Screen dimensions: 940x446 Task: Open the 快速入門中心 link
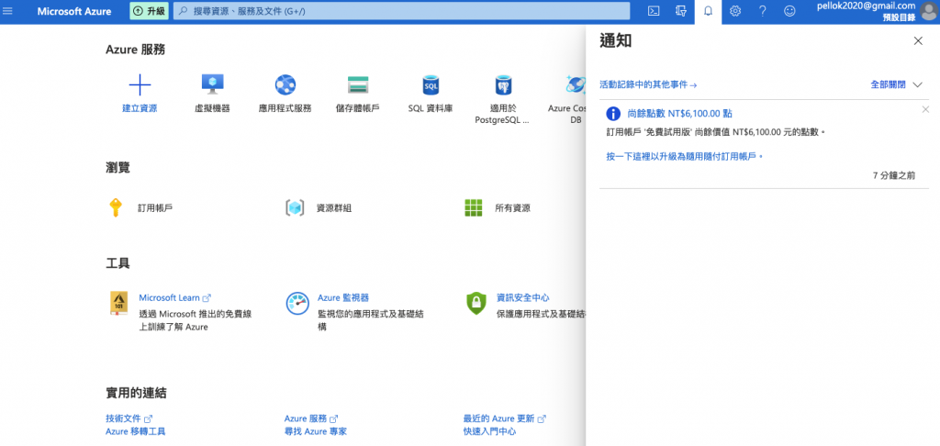(490, 431)
